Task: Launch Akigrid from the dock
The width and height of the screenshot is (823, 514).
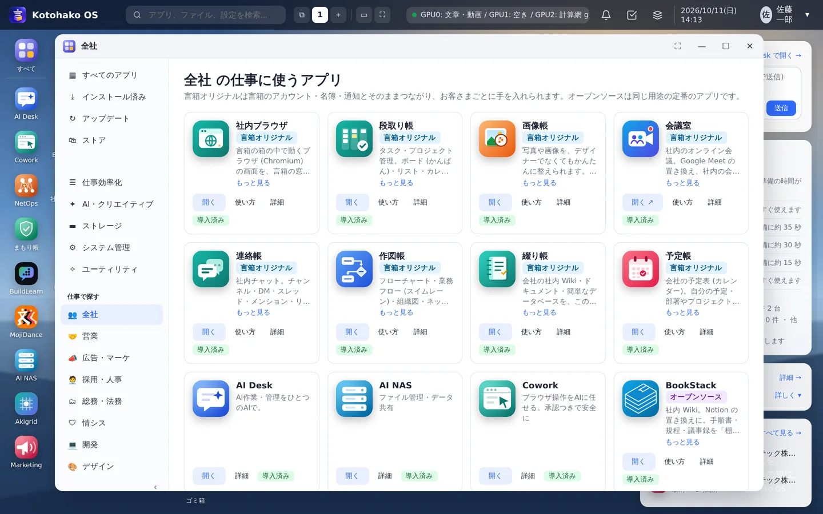Action: (x=26, y=404)
